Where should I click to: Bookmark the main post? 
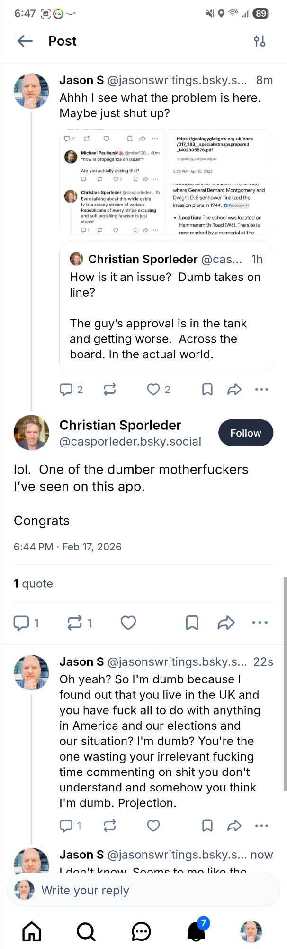coord(192,623)
